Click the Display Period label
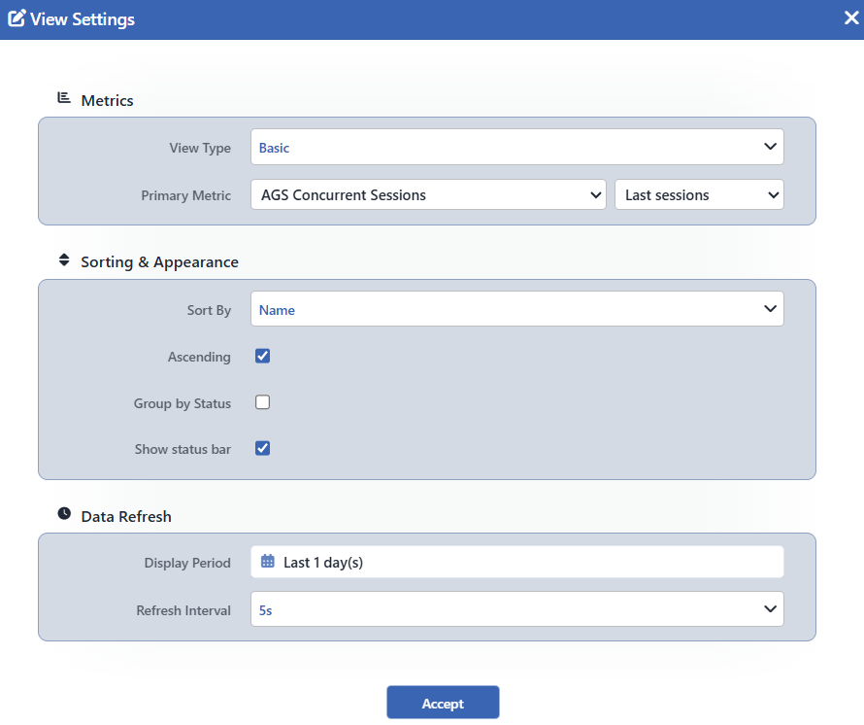 [187, 563]
